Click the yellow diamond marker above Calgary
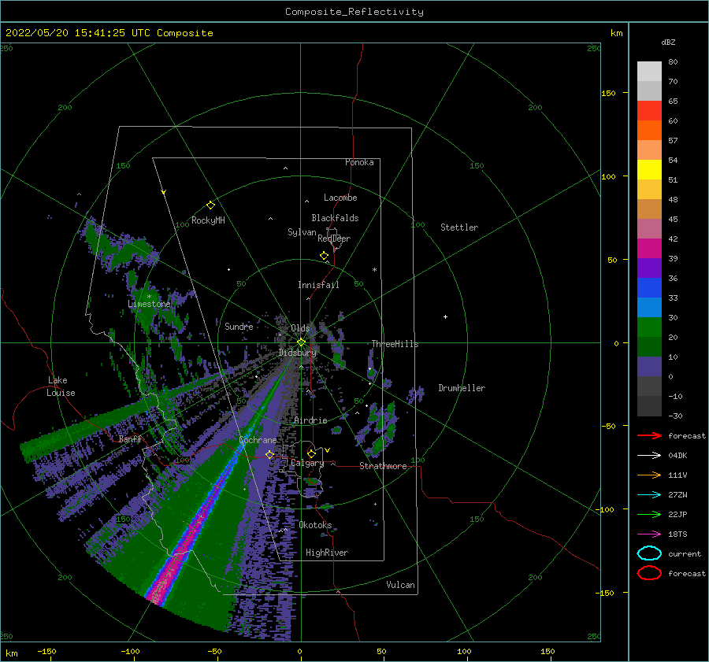The image size is (709, 662). [311, 453]
